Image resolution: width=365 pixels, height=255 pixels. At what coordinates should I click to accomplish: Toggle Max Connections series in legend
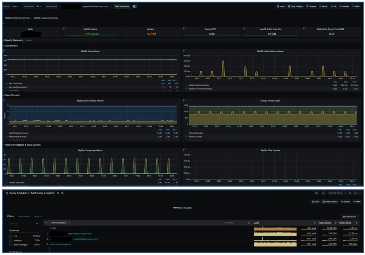tap(16, 83)
